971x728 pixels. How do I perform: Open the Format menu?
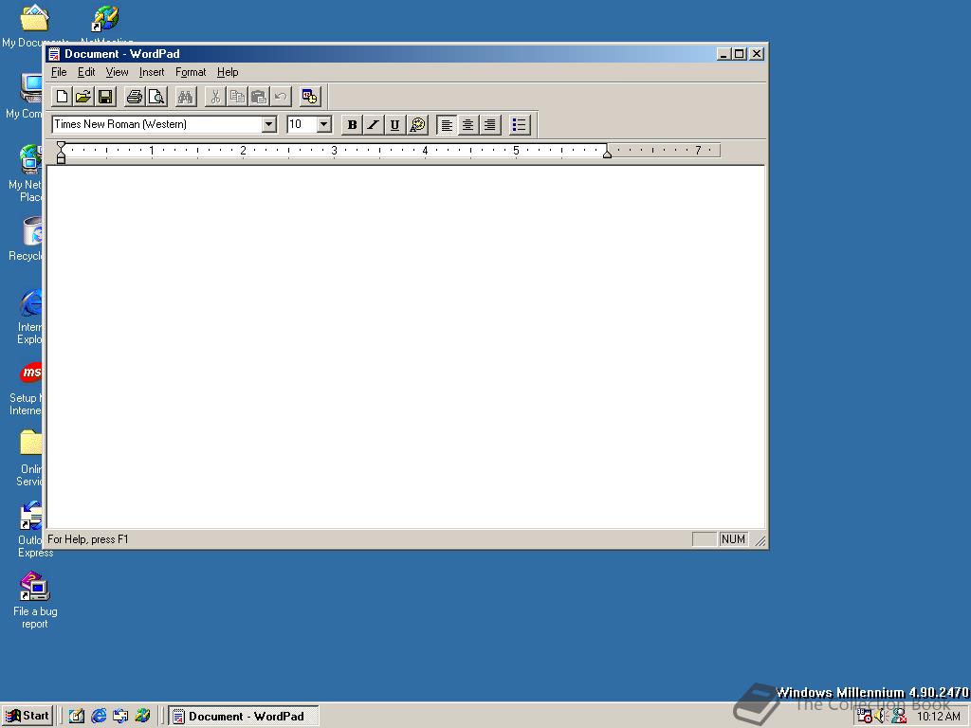[x=191, y=72]
